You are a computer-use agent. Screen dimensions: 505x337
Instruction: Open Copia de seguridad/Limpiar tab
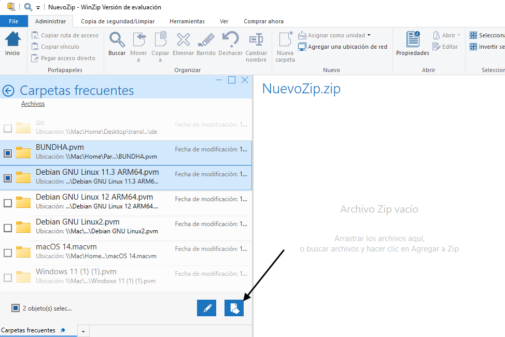coord(118,21)
